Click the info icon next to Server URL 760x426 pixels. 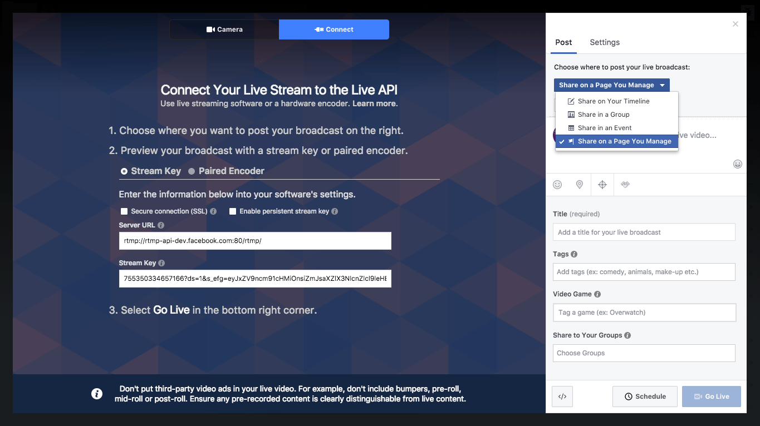(x=161, y=225)
